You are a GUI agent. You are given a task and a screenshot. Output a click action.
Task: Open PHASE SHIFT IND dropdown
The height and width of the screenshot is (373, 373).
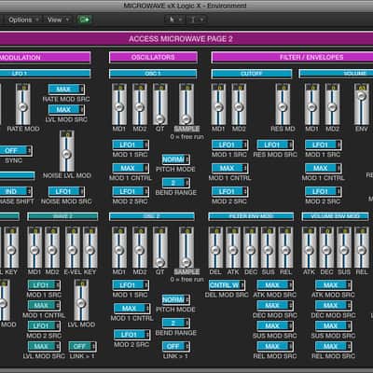click(x=15, y=191)
